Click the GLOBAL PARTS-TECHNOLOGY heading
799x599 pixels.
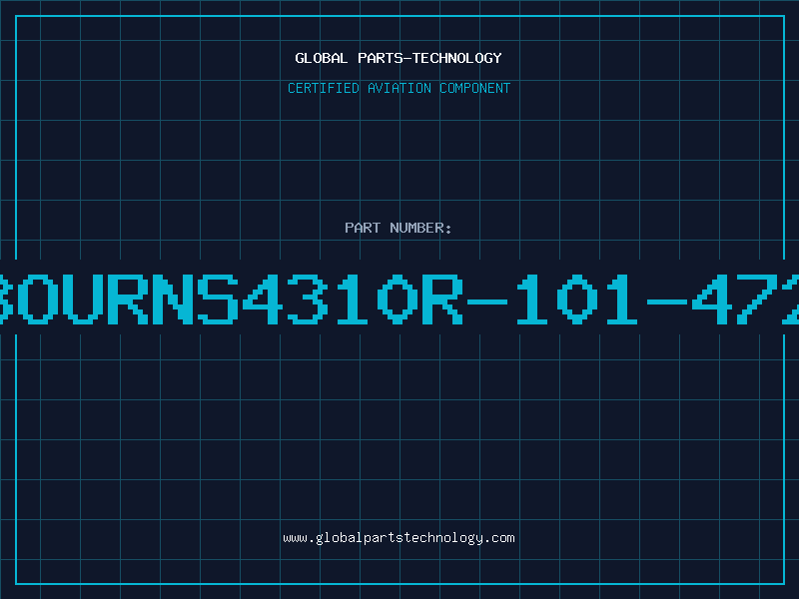399,58
